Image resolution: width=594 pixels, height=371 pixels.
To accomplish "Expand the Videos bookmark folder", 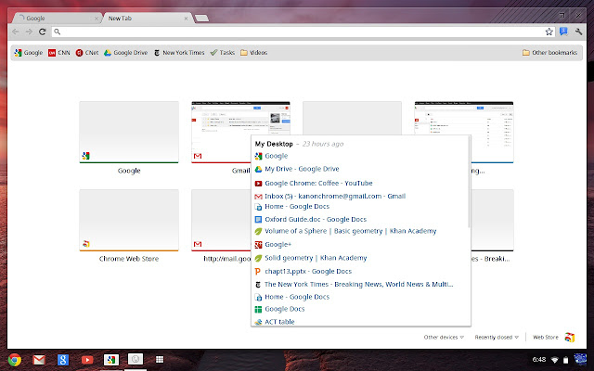I will tap(253, 53).
